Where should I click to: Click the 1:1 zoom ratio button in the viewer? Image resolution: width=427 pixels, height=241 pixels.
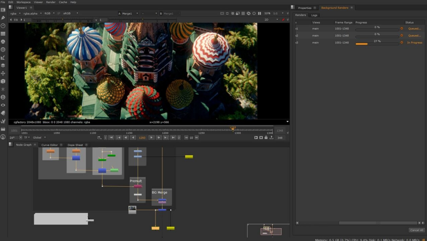[x=275, y=13]
